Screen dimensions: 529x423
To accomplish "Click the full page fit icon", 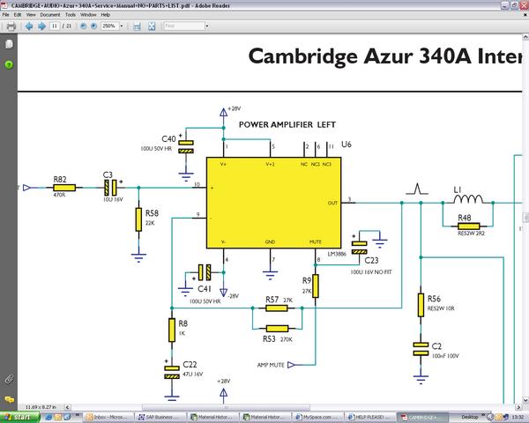I will pyautogui.click(x=152, y=26).
